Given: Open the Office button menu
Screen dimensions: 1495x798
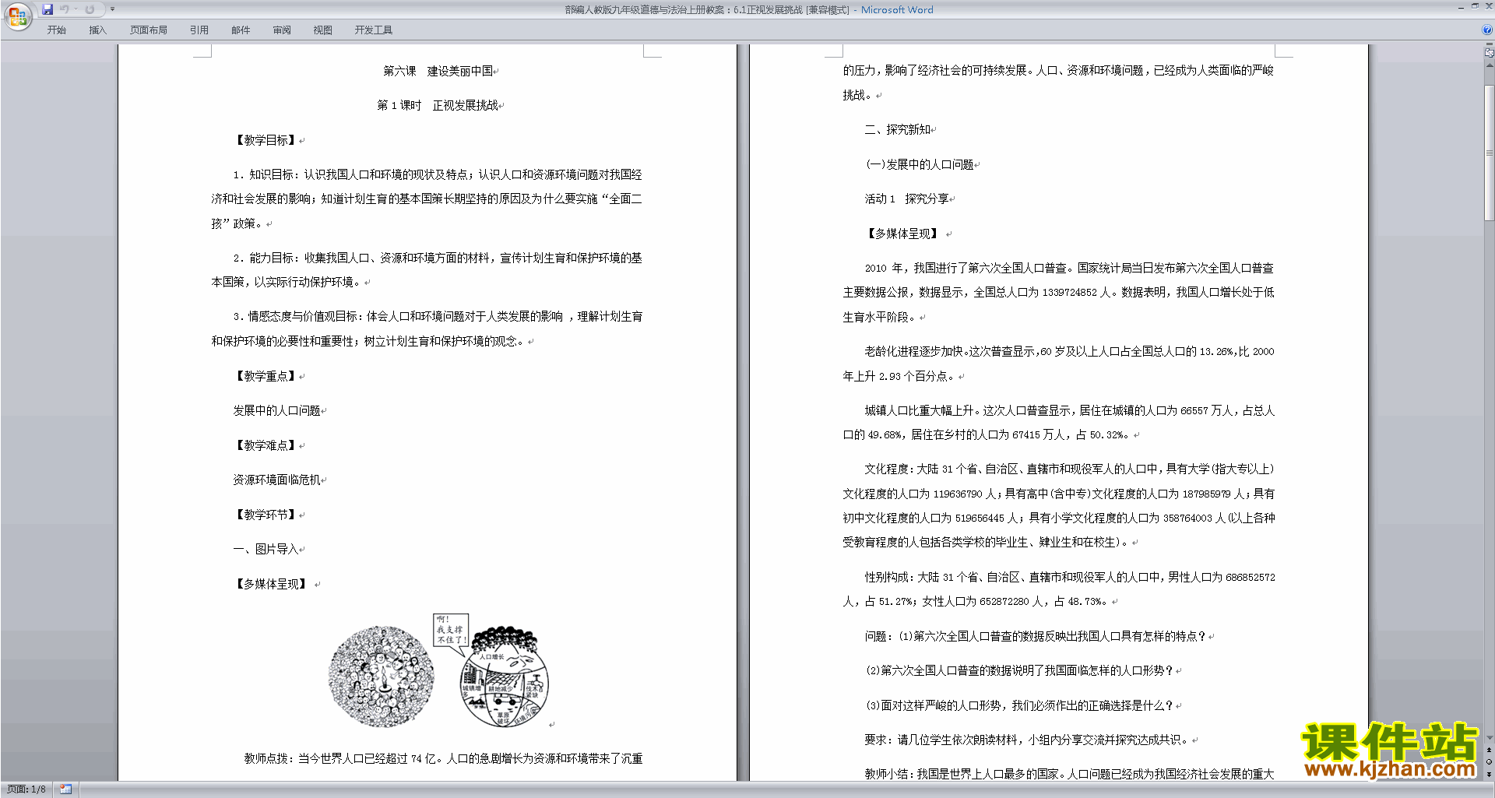Looking at the screenshot, I should click(17, 16).
